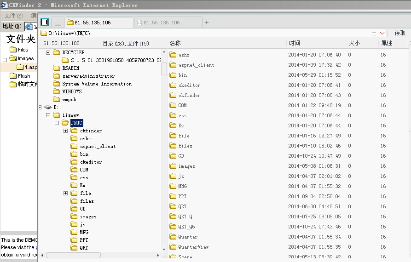Select Flash folder in CKFinder sidebar
This screenshot has height=262, width=411.
(20, 76)
